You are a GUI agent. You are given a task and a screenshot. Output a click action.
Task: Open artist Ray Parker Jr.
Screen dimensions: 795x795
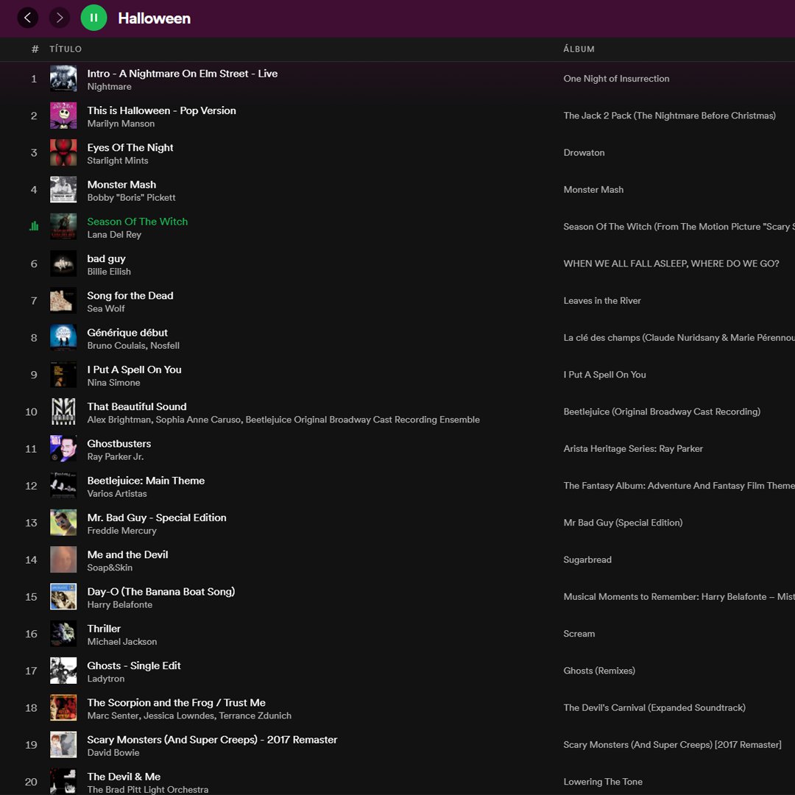click(116, 457)
